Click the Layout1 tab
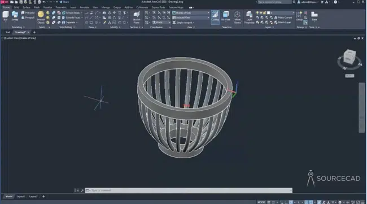 20,197
